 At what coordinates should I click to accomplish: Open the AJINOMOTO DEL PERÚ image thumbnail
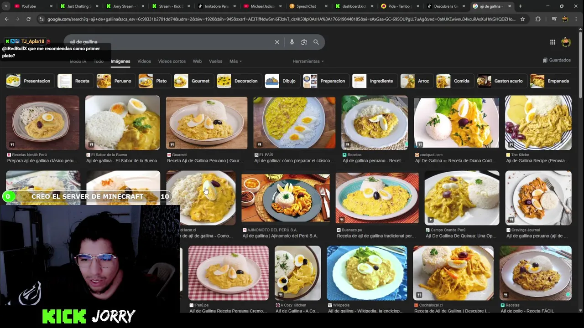286,198
